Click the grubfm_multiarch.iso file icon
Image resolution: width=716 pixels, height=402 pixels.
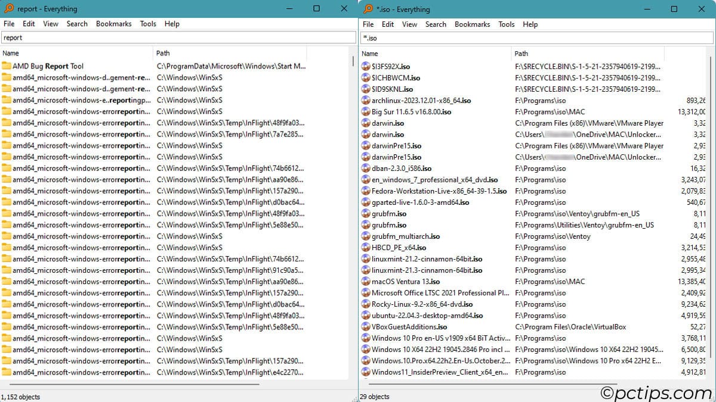(365, 236)
